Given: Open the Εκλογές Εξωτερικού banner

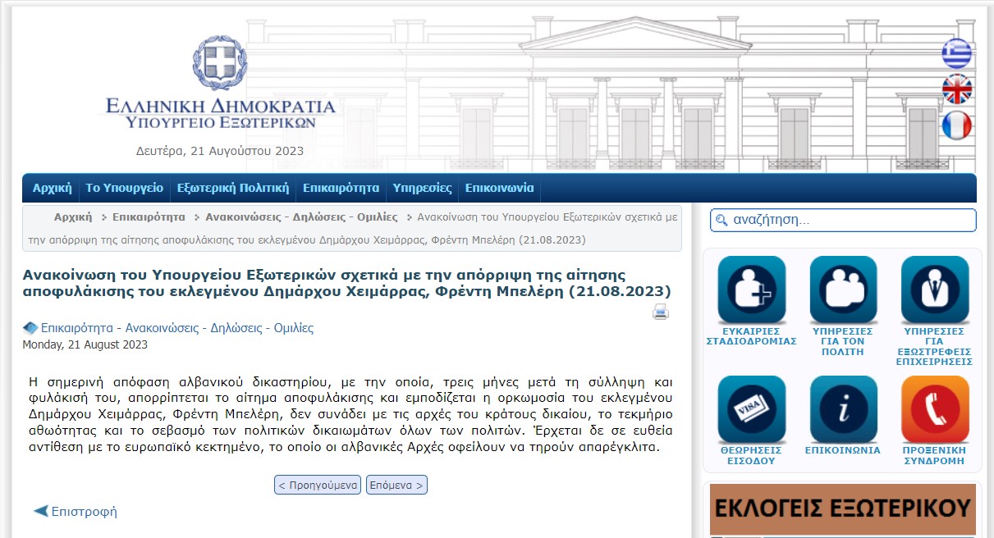Looking at the screenshot, I should [842, 509].
